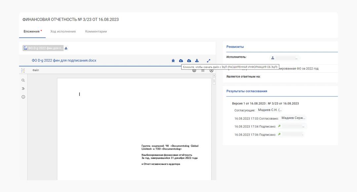Click the print icon in viewer toolbar

point(194,70)
